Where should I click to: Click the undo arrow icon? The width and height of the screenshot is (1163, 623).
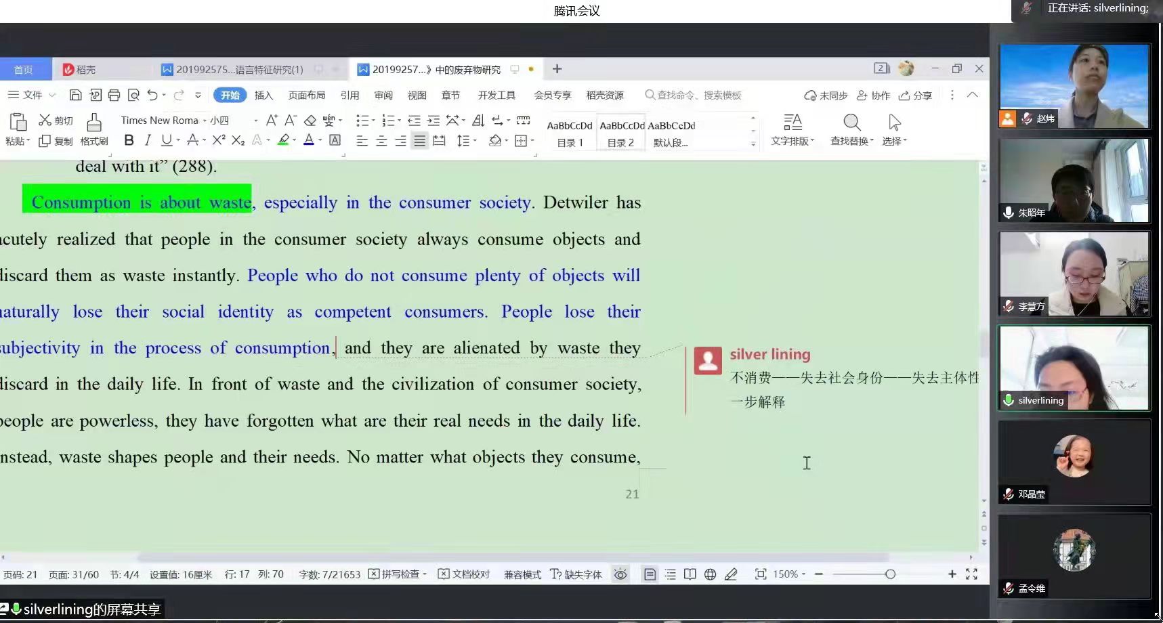[x=152, y=95]
